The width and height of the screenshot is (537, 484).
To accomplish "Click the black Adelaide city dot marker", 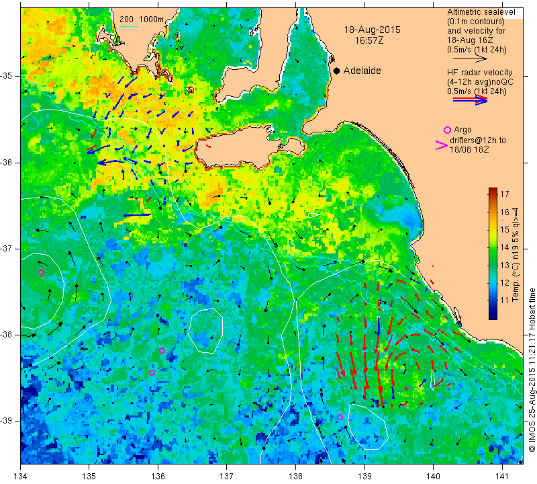I will (337, 71).
